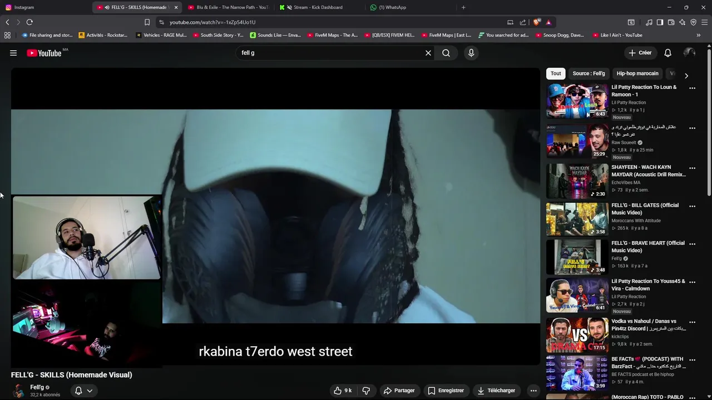Image resolution: width=712 pixels, height=400 pixels.
Task: Select the Tout filter chip
Action: [556, 73]
